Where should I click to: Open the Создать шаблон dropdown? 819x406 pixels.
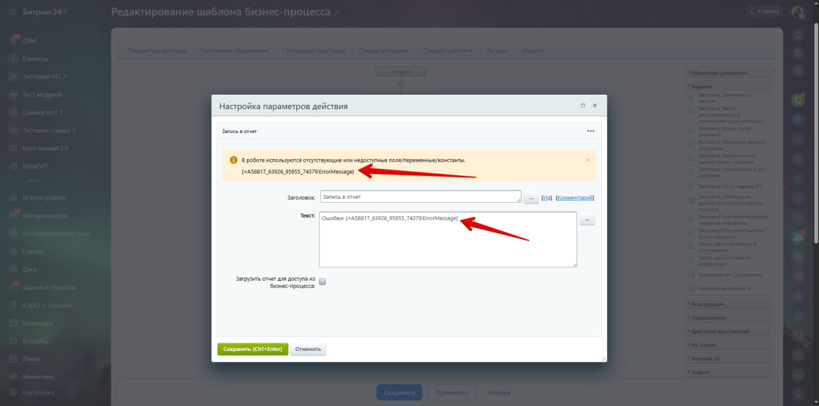[447, 51]
